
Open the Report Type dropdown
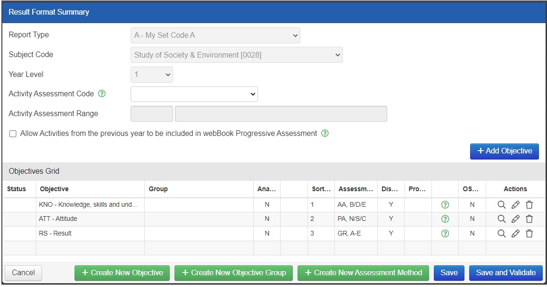tap(215, 35)
